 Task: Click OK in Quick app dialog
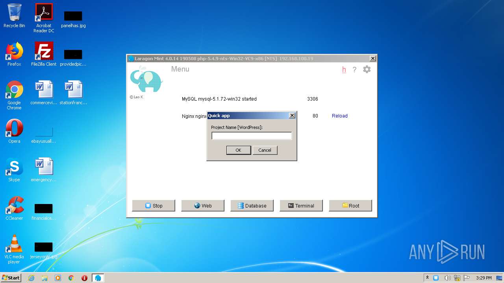point(238,150)
